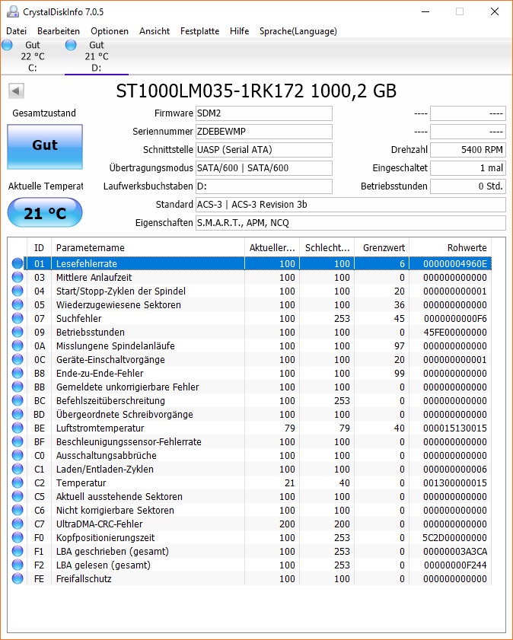Open the Bearbeiten menu

coord(59,31)
